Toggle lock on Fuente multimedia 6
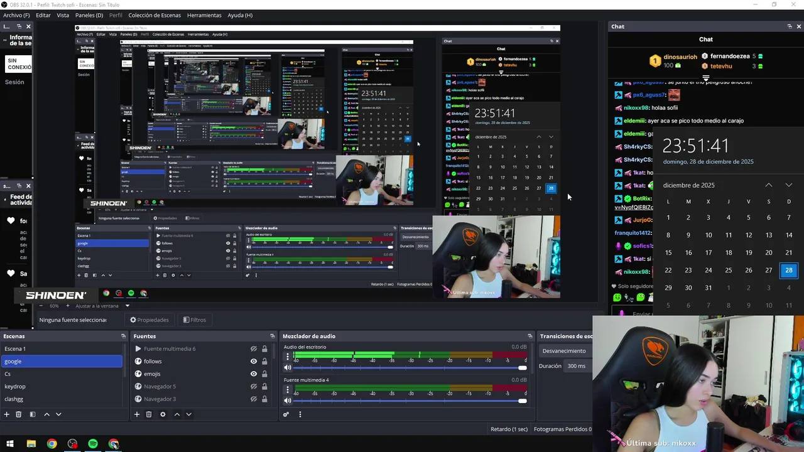Viewport: 804px width, 452px height. (x=264, y=349)
